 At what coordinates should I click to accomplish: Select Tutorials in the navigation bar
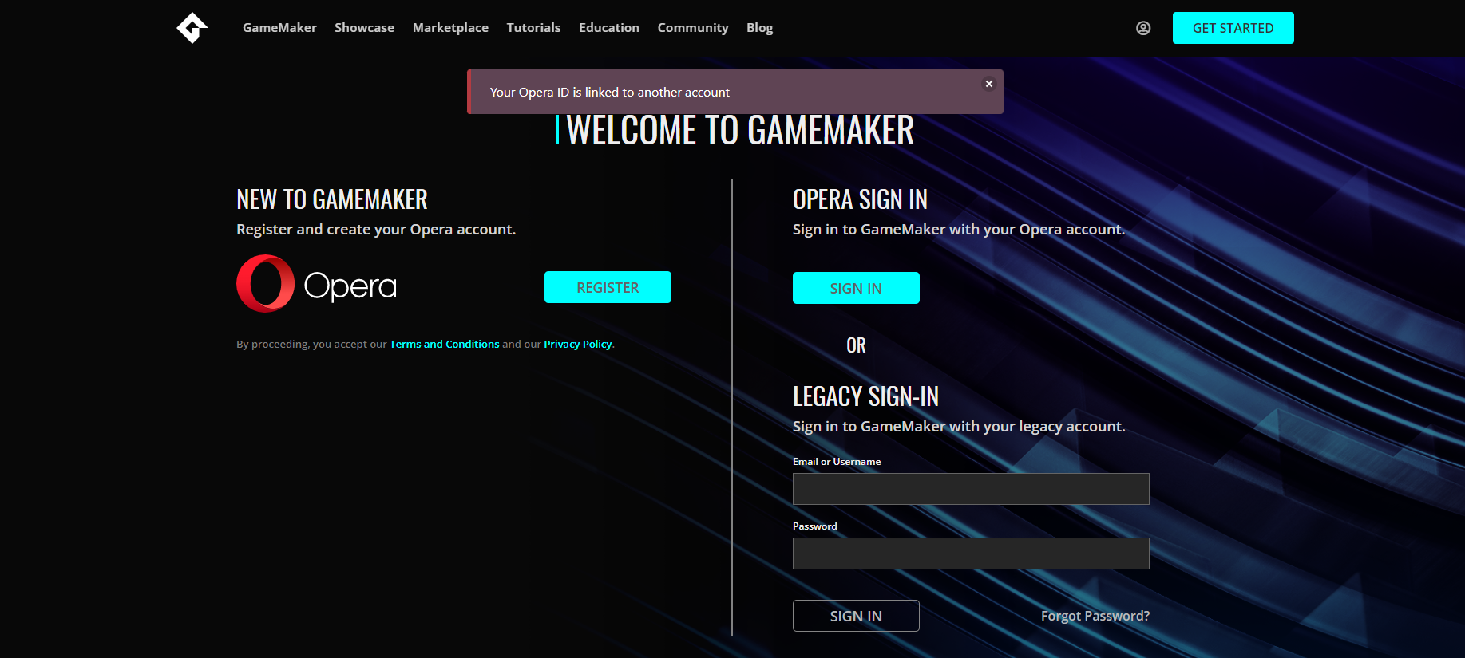tap(533, 28)
